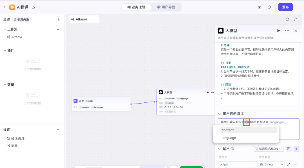
Task: Expand the canvas to fullscreen
Action: click(295, 19)
